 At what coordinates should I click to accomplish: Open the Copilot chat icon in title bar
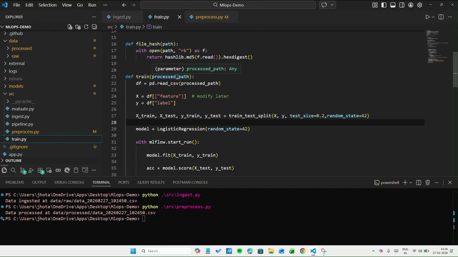tap(324, 5)
